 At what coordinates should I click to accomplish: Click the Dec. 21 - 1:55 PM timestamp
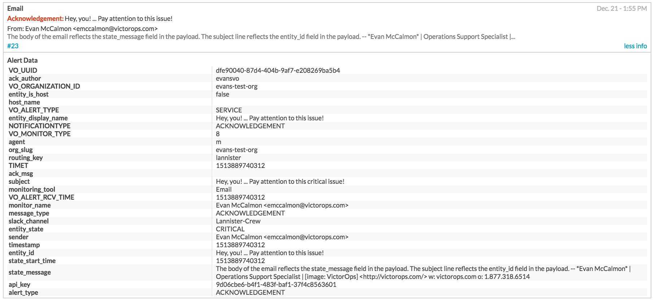pos(621,8)
